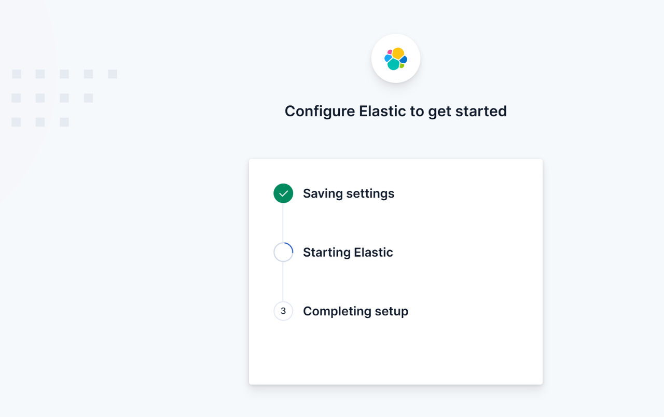Screen dimensions: 664x417
Task: Click the green checkmark step icon
Action: point(283,193)
